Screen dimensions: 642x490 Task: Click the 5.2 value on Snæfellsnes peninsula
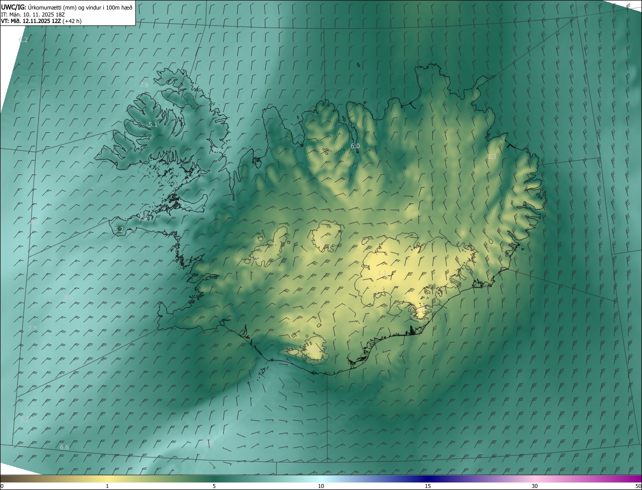[119, 229]
